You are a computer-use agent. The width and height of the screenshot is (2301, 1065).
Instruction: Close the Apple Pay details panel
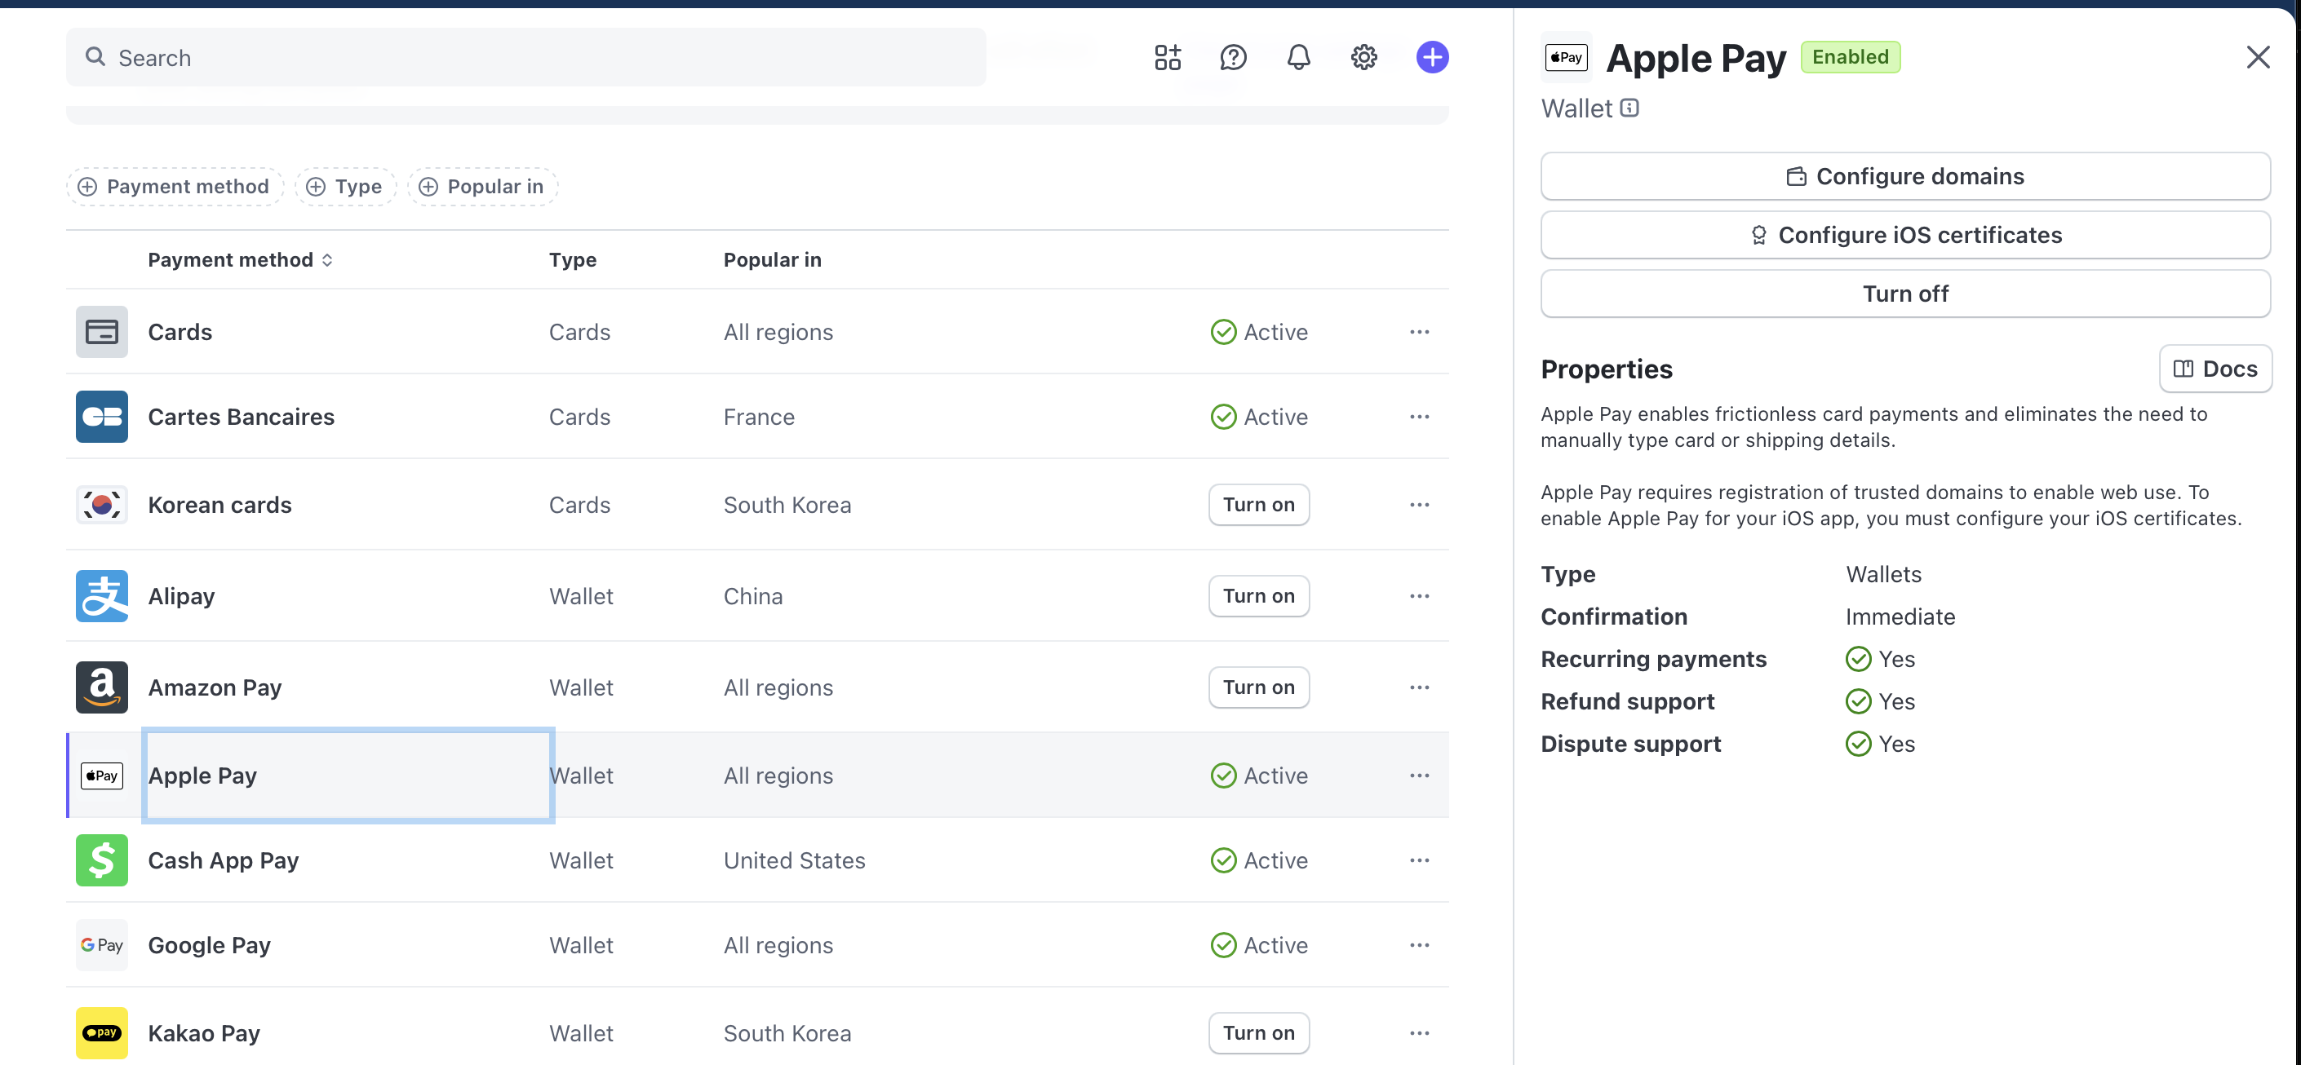2257,57
